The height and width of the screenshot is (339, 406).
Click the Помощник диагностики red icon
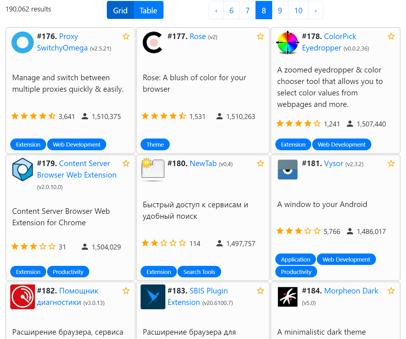23,297
